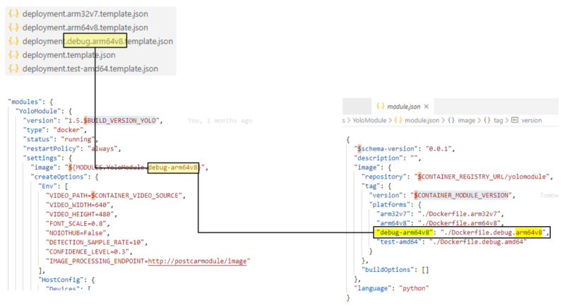
Task: Click the "HostConfig" key
Action: (x=61, y=280)
